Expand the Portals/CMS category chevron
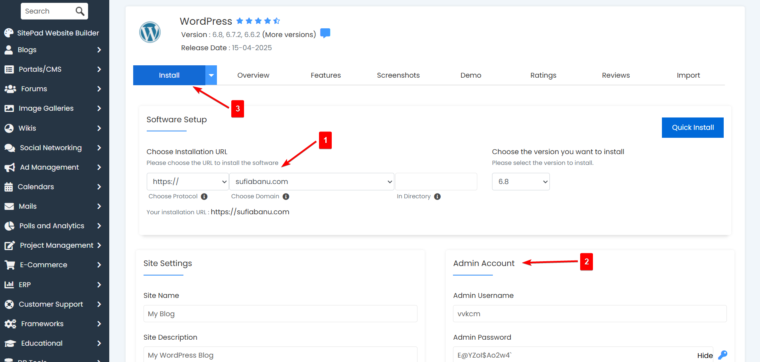The width and height of the screenshot is (760, 362). coord(99,69)
